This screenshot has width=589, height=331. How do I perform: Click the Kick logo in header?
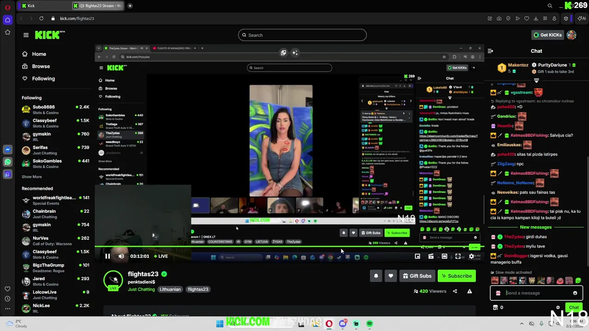coord(50,35)
